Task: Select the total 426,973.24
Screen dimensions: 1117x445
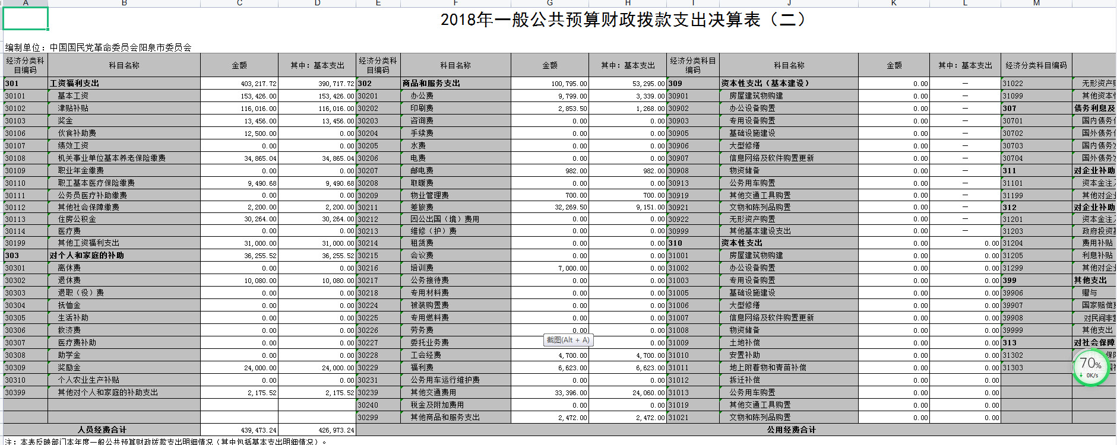Action: click(317, 430)
